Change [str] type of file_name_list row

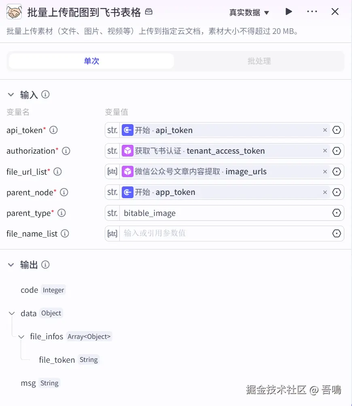(112, 234)
